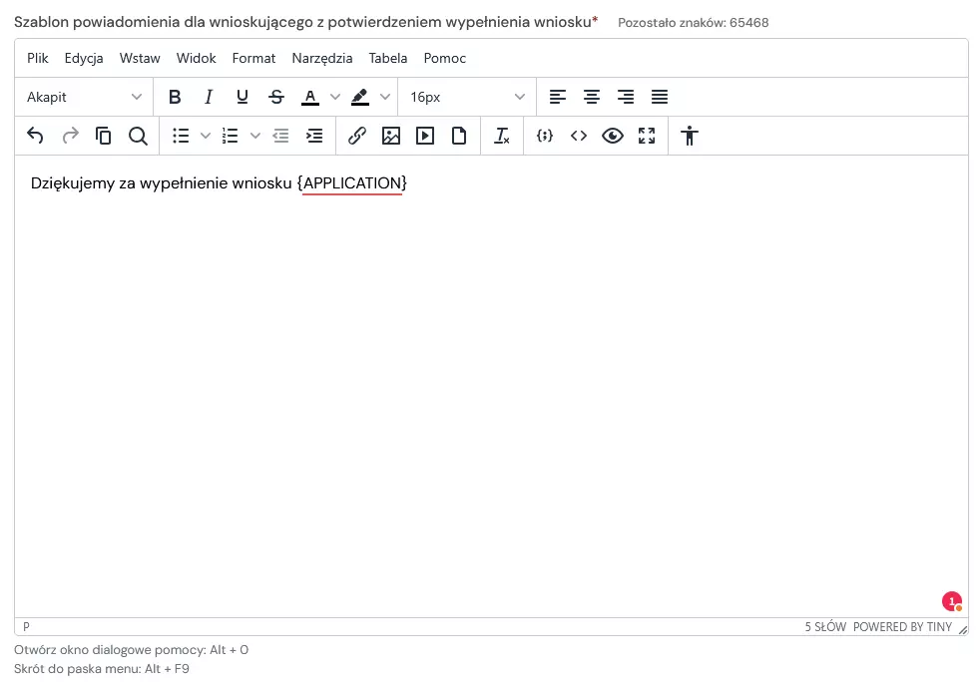Open the Insert Media icon
980x685 pixels.
point(424,136)
